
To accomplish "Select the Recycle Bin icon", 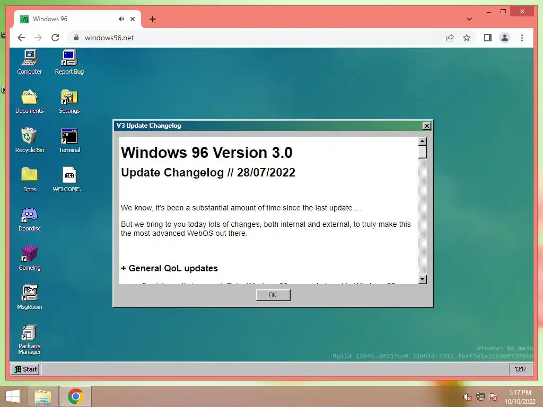I will tap(30, 140).
